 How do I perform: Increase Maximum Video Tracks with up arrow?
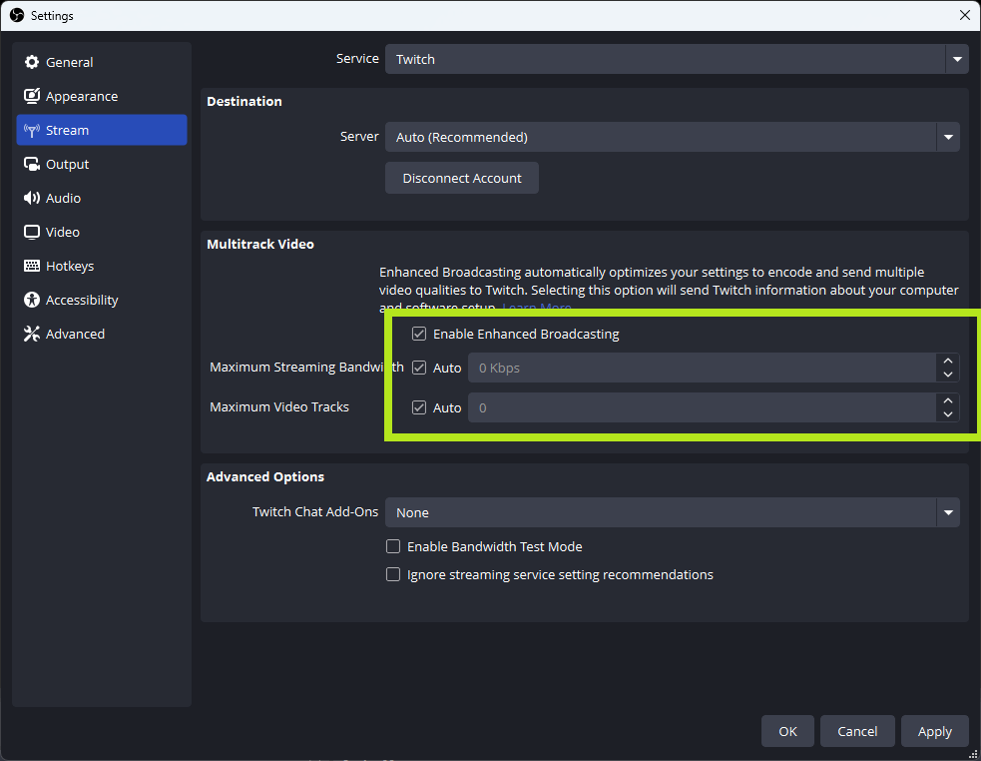pos(948,400)
